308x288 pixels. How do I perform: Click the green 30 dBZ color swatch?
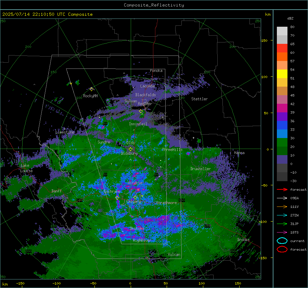(282, 142)
